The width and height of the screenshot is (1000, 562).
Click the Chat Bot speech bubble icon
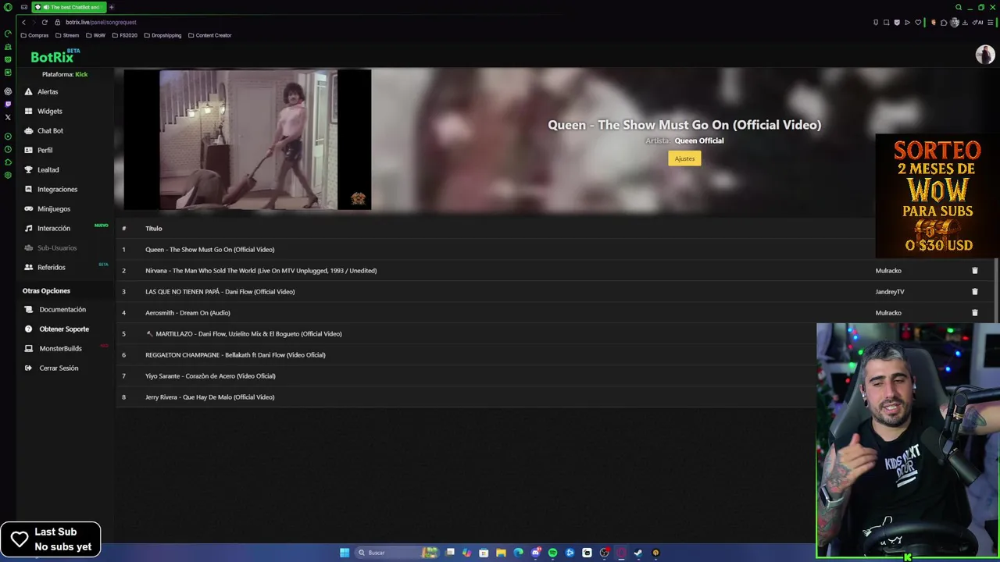[29, 130]
